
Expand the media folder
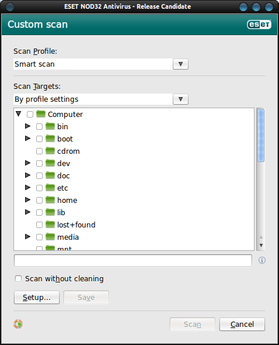pyautogui.click(x=27, y=236)
